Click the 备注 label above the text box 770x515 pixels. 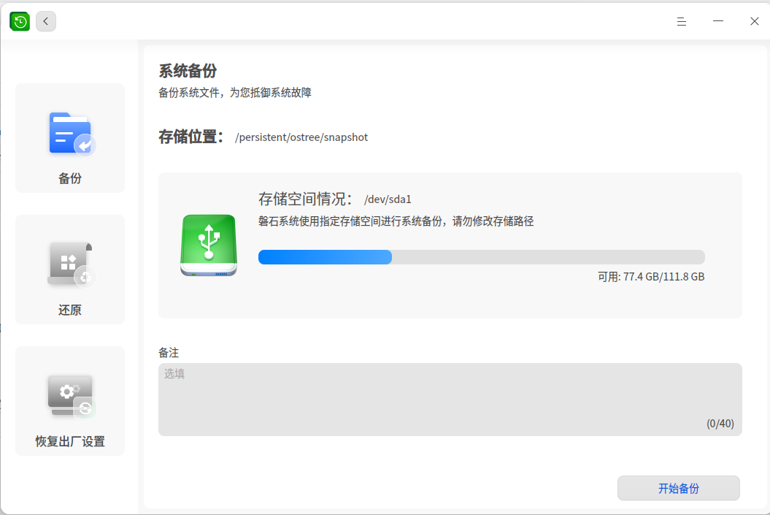[169, 352]
